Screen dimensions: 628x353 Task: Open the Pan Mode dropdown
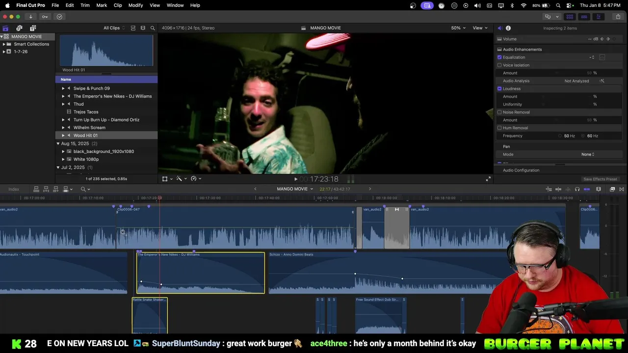click(588, 154)
